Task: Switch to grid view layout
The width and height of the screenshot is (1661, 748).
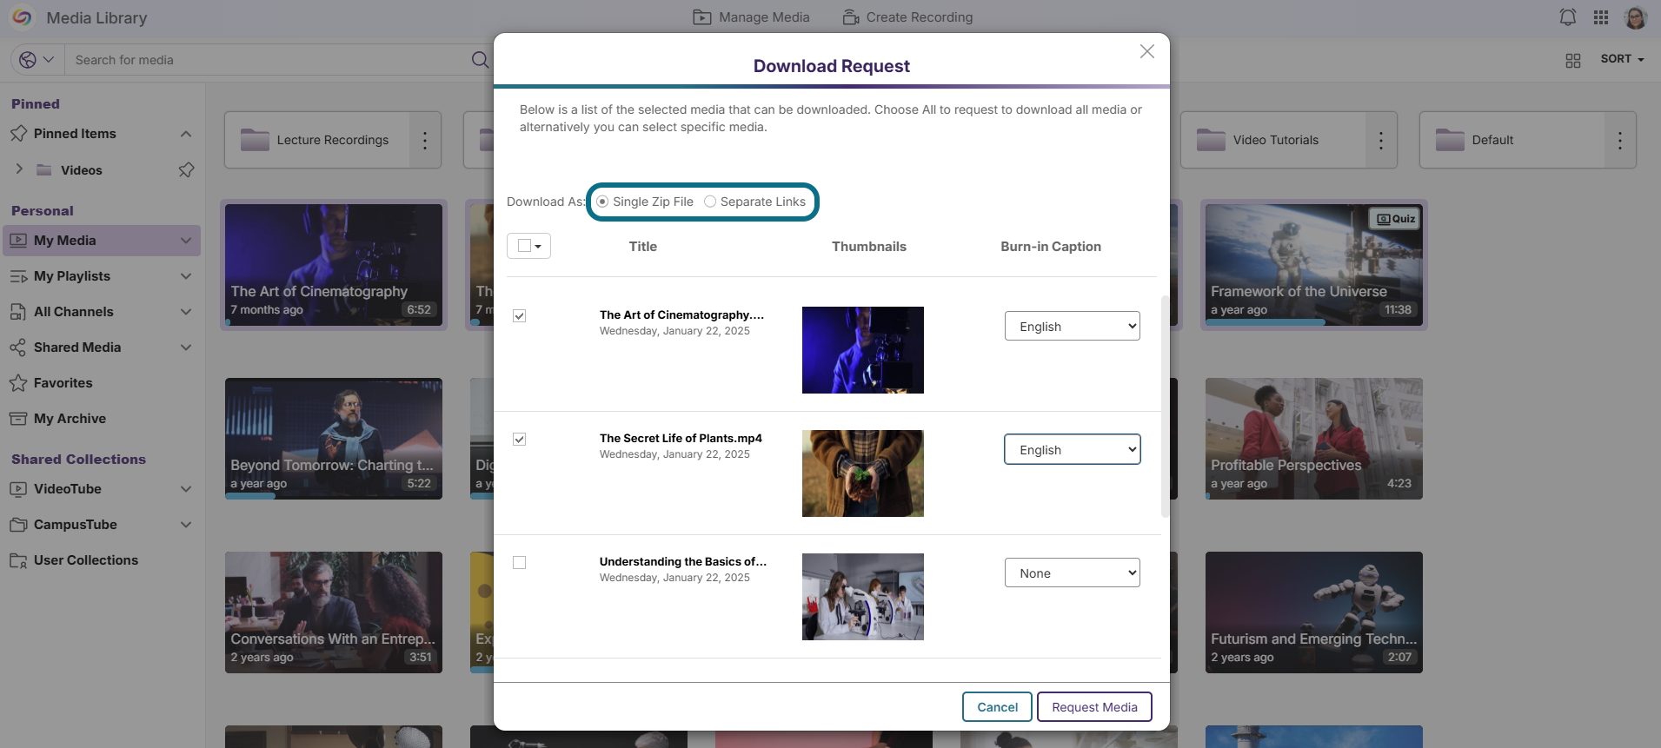Action: pos(1573,60)
